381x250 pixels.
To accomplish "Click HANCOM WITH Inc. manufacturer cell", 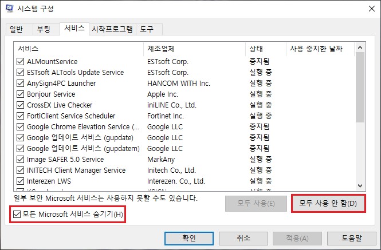I will 179,84.
